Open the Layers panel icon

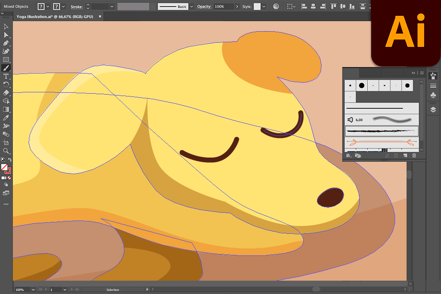click(433, 109)
